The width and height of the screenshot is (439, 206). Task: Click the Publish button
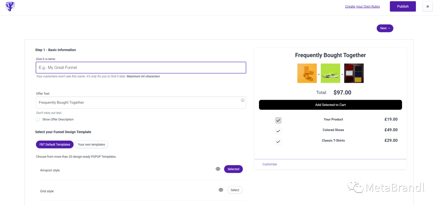[402, 6]
